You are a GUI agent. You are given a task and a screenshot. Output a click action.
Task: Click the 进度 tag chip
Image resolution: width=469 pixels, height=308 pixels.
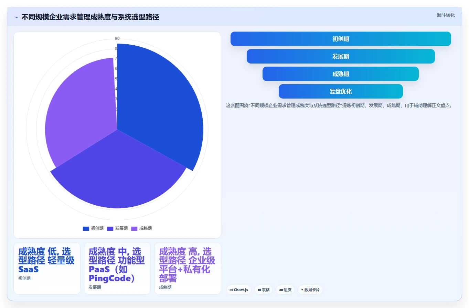[x=285, y=290]
